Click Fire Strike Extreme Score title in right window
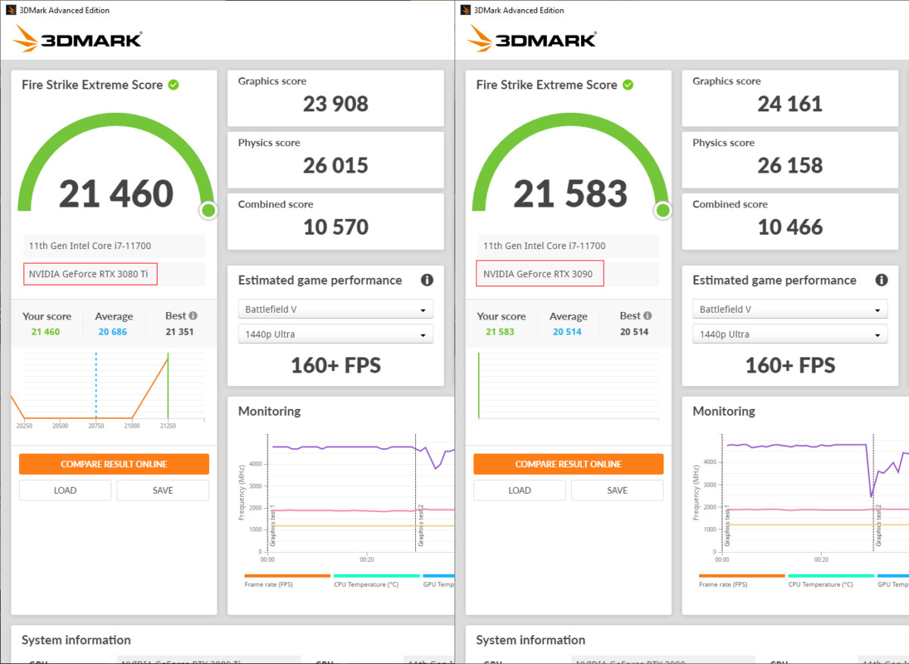 (x=546, y=85)
